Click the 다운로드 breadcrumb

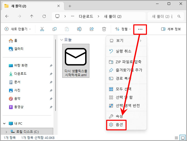tap(86, 16)
